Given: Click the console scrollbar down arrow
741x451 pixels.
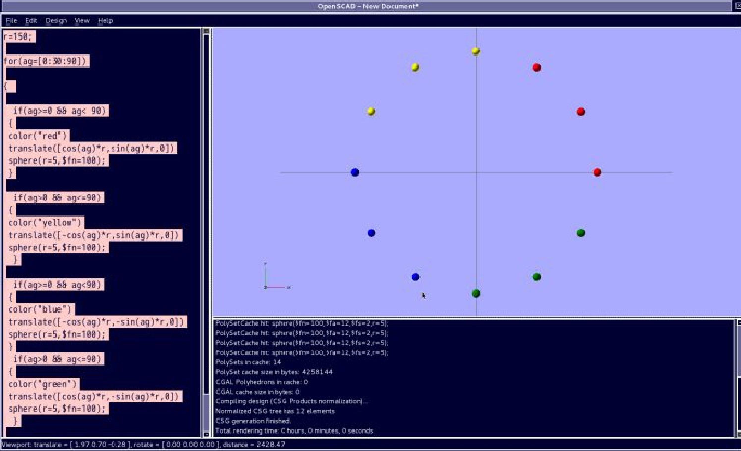Looking at the screenshot, I should click(x=738, y=434).
